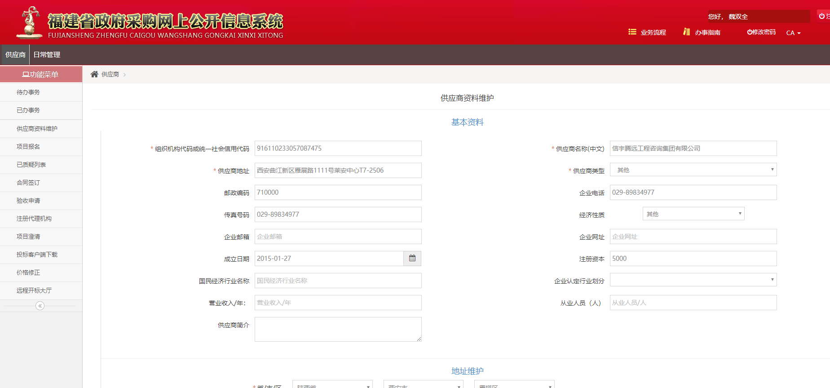Click the power icon at top right
Screen dimensions: 830x388
pos(821,16)
